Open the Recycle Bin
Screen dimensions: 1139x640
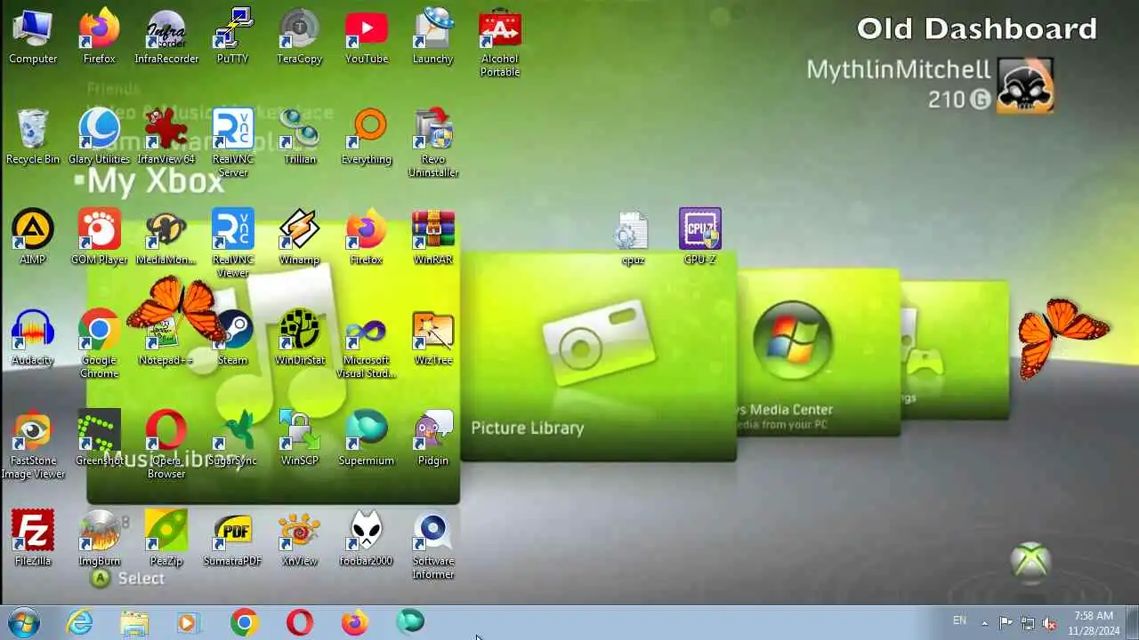[x=33, y=137]
